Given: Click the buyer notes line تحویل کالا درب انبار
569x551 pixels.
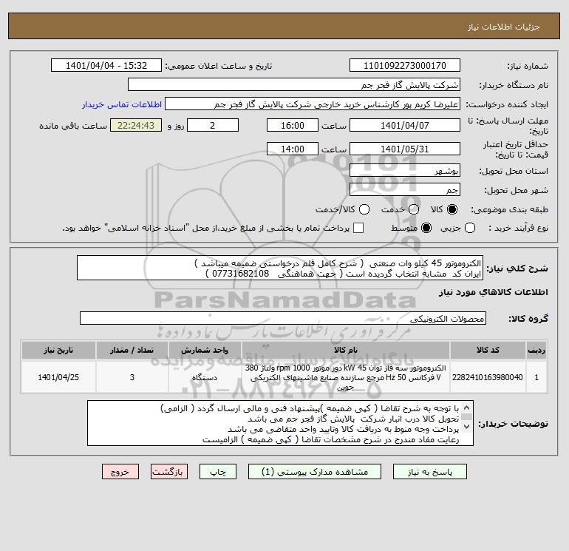Looking at the screenshot, I should click(353, 419).
